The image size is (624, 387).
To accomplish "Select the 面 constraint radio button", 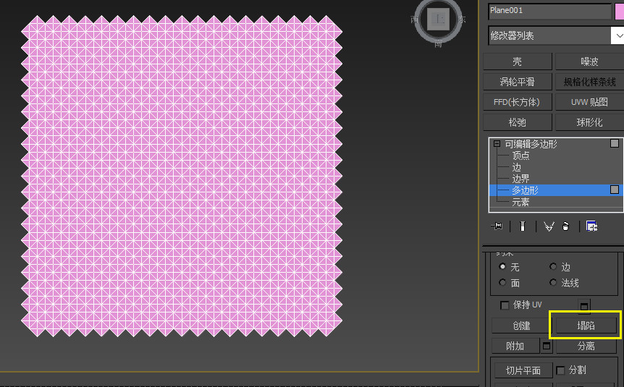I will pyautogui.click(x=502, y=282).
